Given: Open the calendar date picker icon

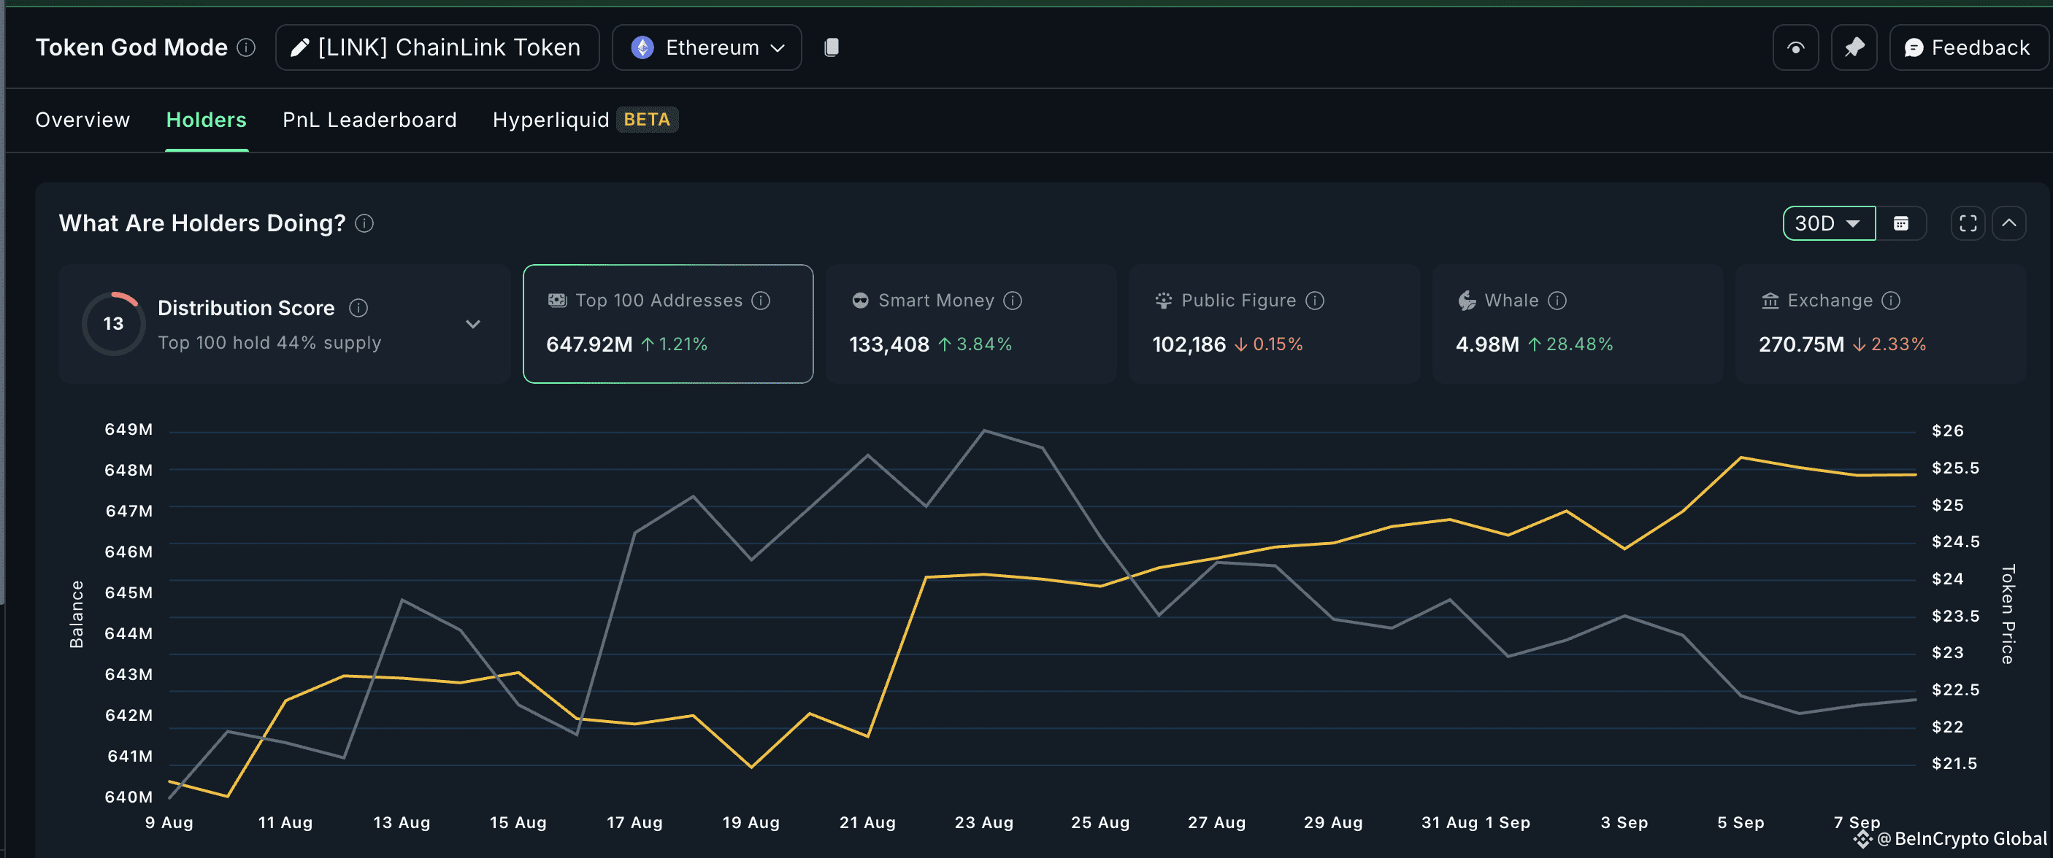Looking at the screenshot, I should [x=1901, y=223].
